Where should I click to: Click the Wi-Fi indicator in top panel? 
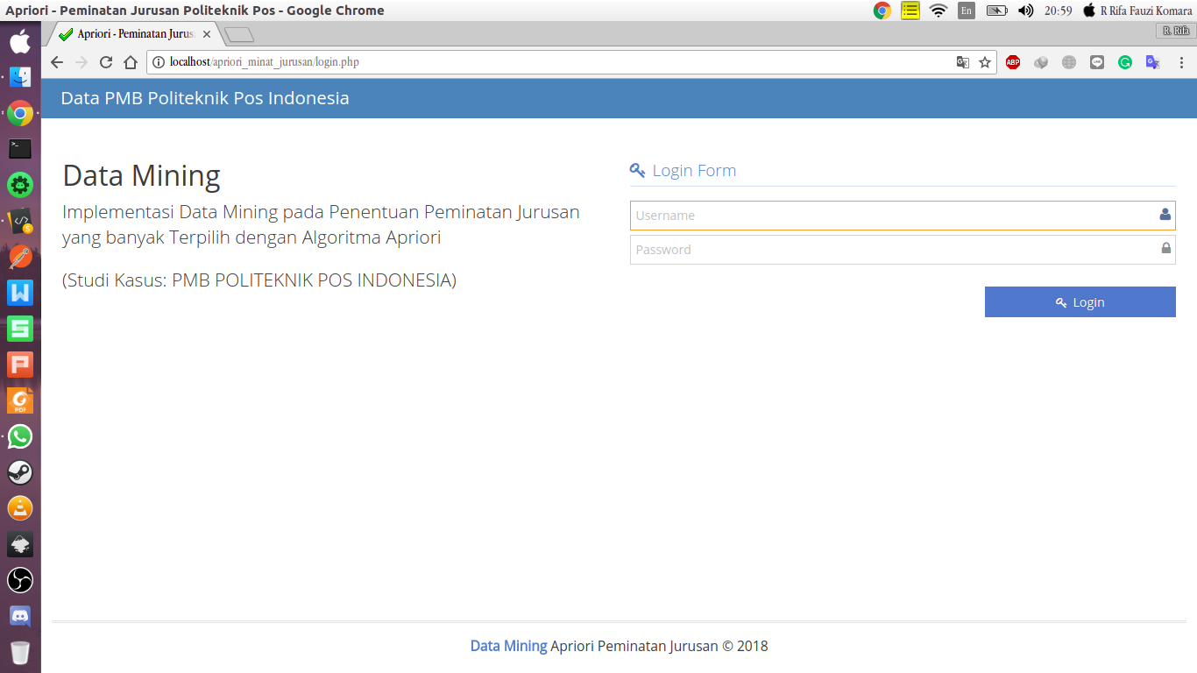point(938,11)
